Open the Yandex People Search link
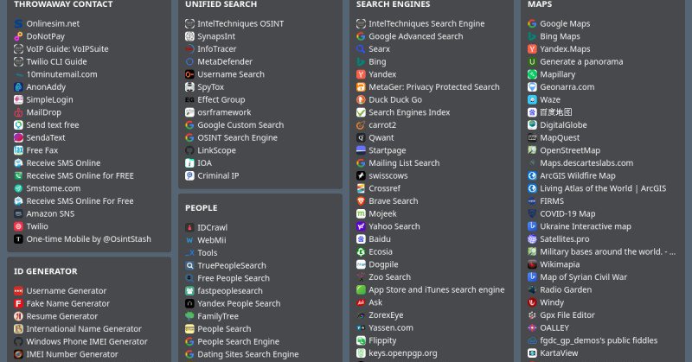 coord(239,304)
